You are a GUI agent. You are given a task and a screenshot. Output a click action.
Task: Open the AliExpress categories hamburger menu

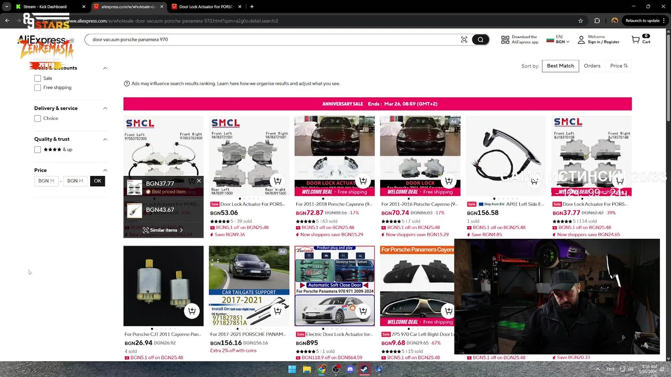(72, 40)
